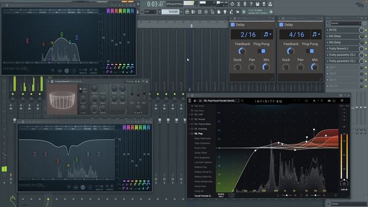Adjust the Inf EQ slot mix knob
This screenshot has width=368, height=207.
click(362, 30)
